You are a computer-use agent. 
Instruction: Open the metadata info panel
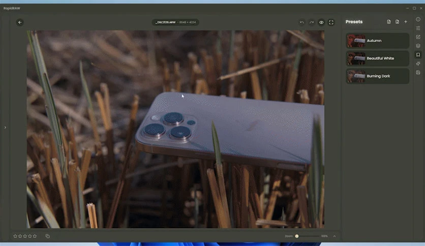[x=418, y=19]
